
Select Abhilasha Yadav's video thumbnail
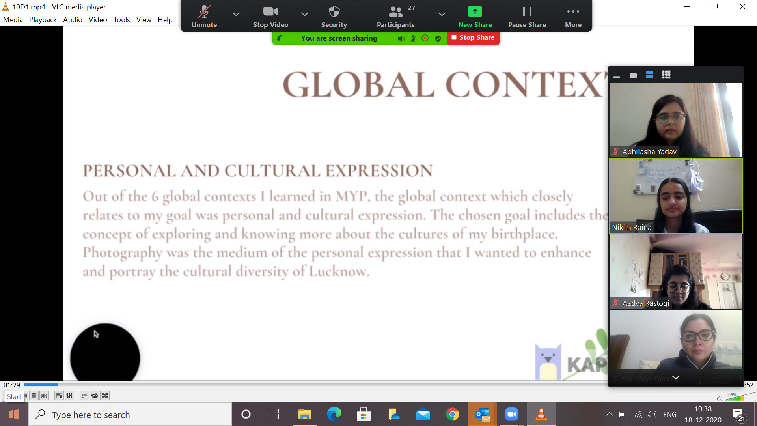(x=675, y=120)
